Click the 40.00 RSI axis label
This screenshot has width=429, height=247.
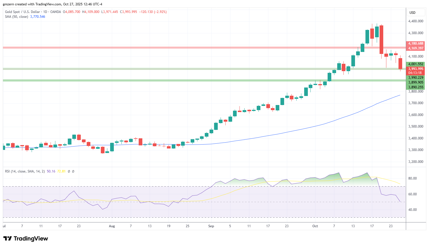pos(413,210)
